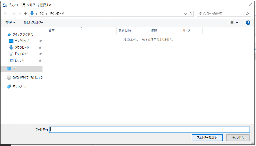256x146 pixels.
Task: Open help with the question mark icon
Action: click(x=248, y=23)
